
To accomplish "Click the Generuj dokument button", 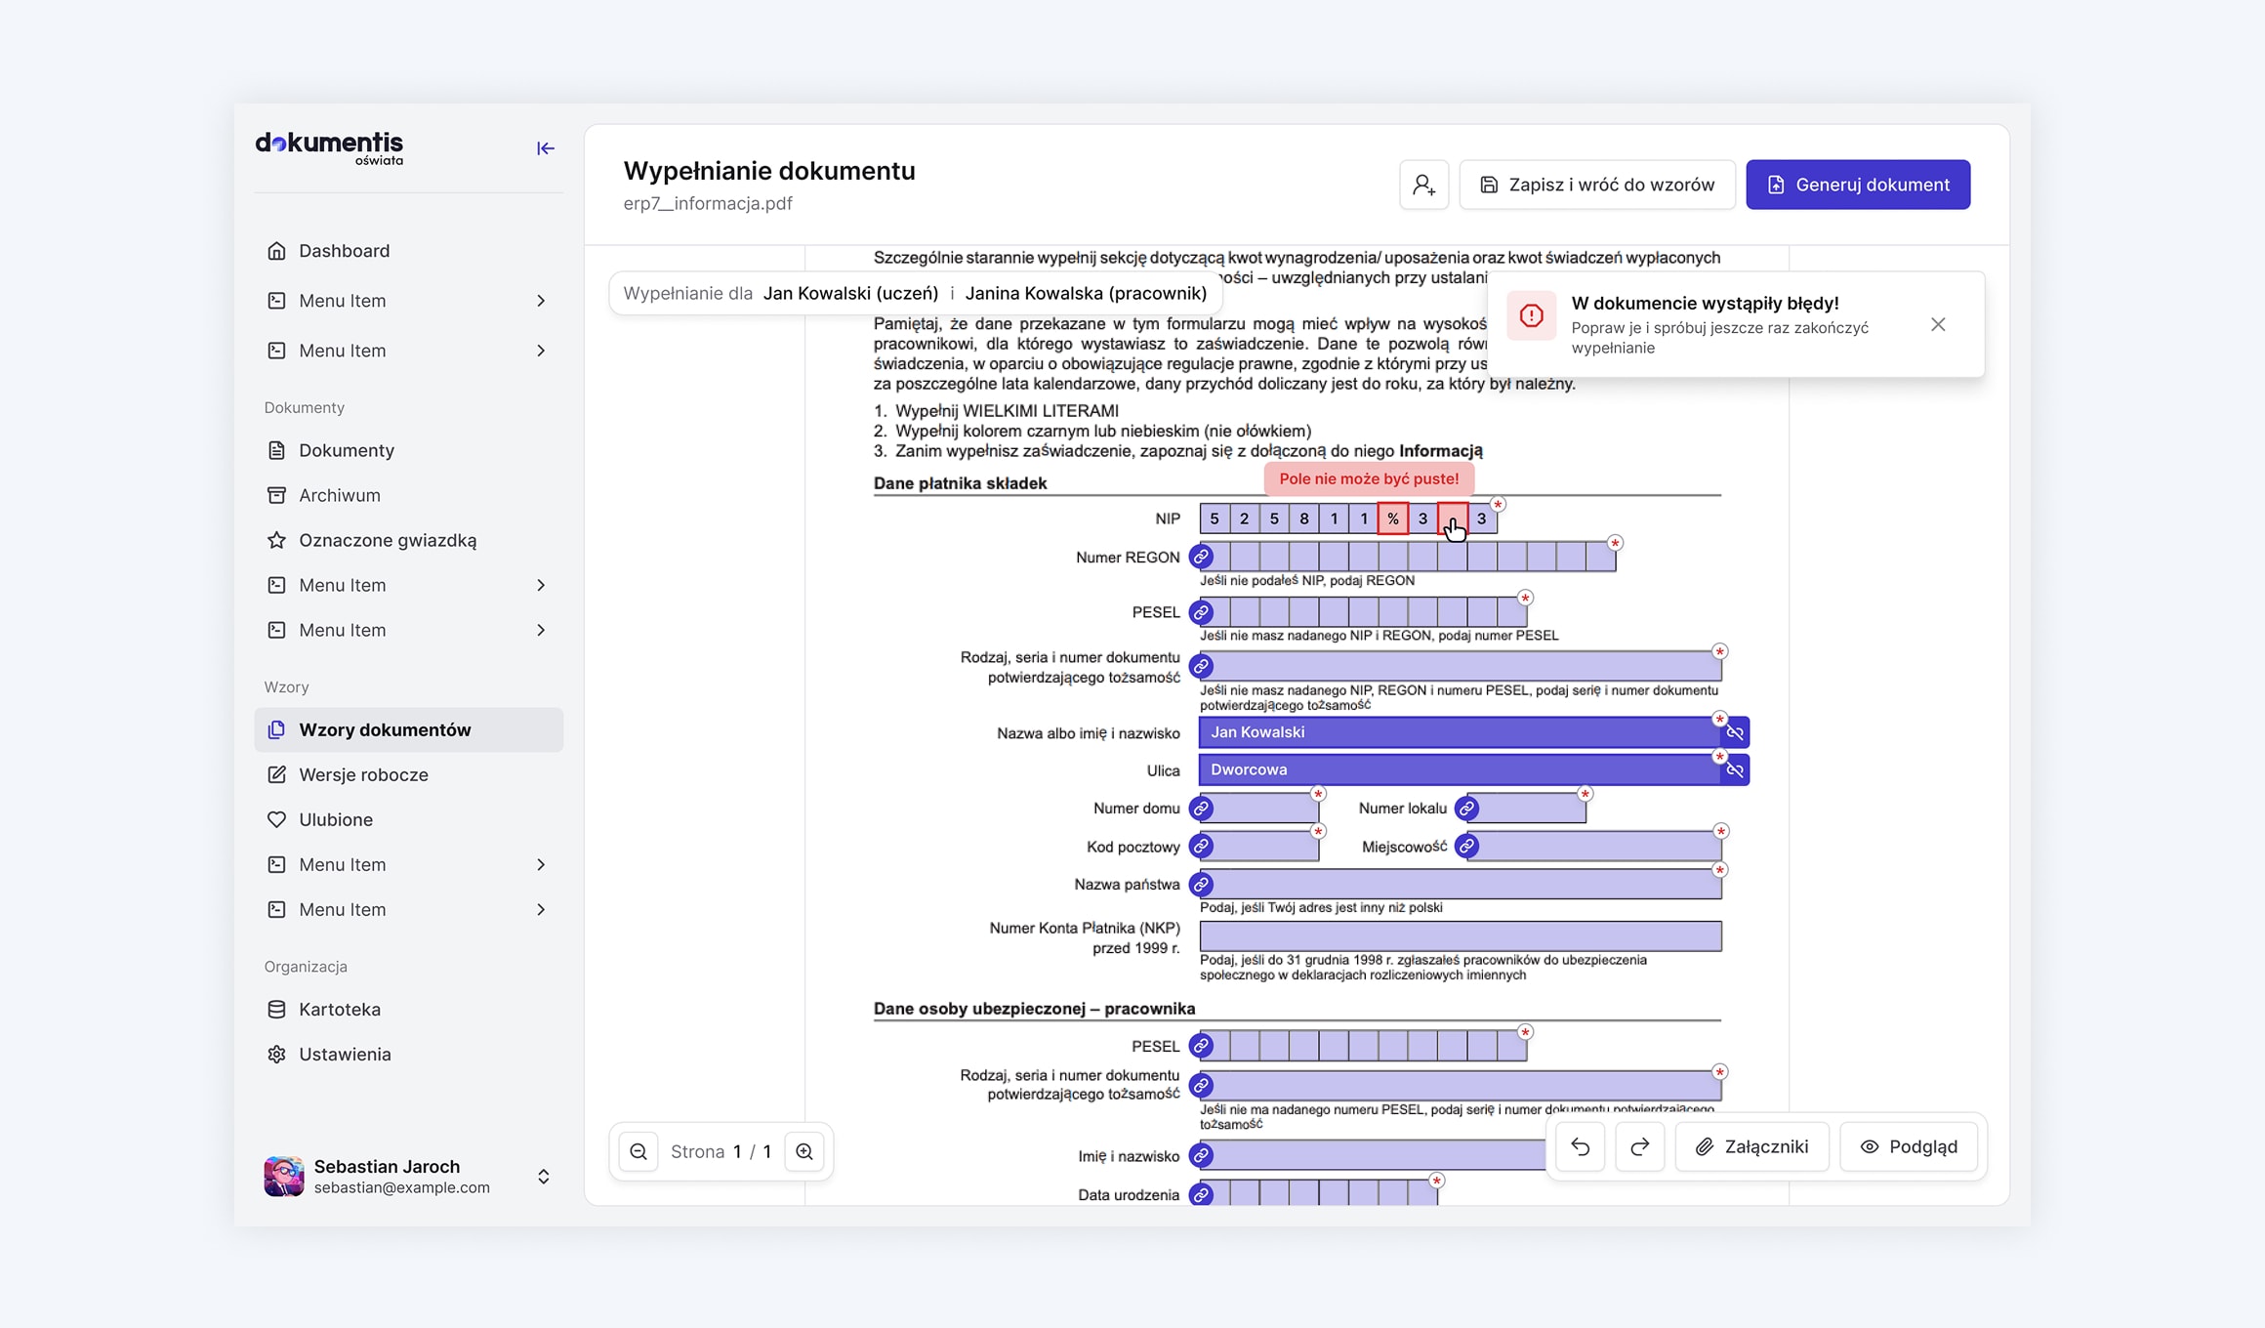I will [x=1858, y=185].
